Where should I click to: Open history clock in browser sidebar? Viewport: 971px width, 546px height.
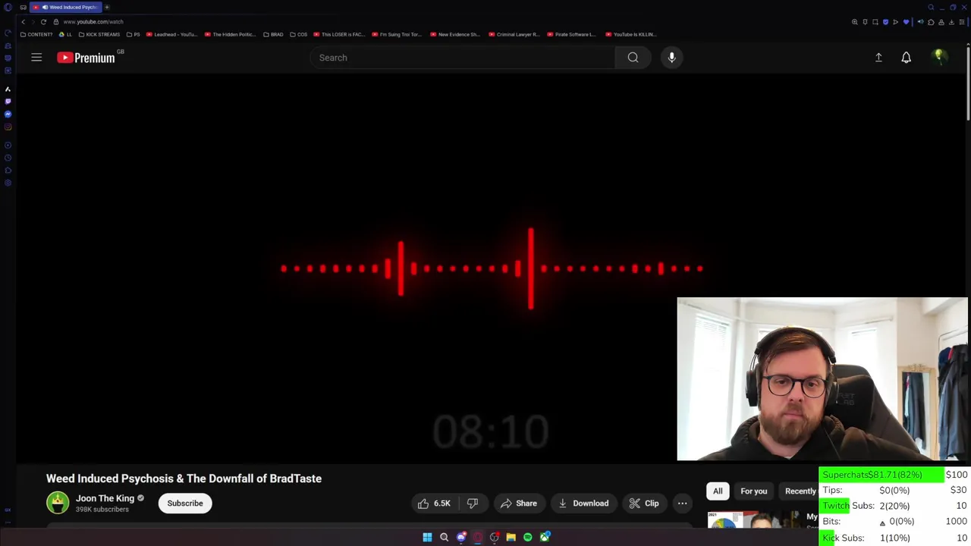click(8, 158)
